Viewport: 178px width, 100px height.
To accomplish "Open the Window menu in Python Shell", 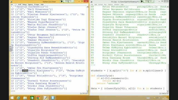I will pyautogui.click(x=37, y=4).
